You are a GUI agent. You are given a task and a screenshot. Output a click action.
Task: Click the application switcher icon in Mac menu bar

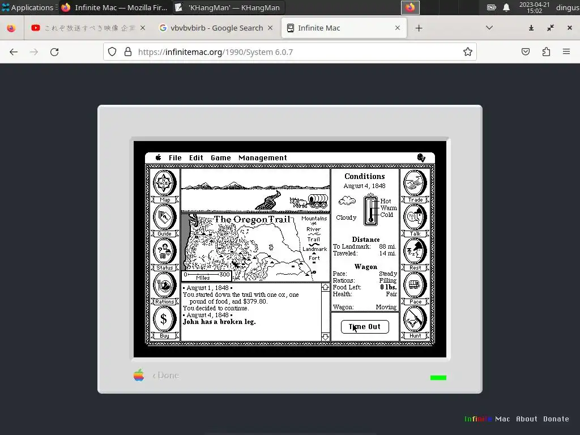421,158
